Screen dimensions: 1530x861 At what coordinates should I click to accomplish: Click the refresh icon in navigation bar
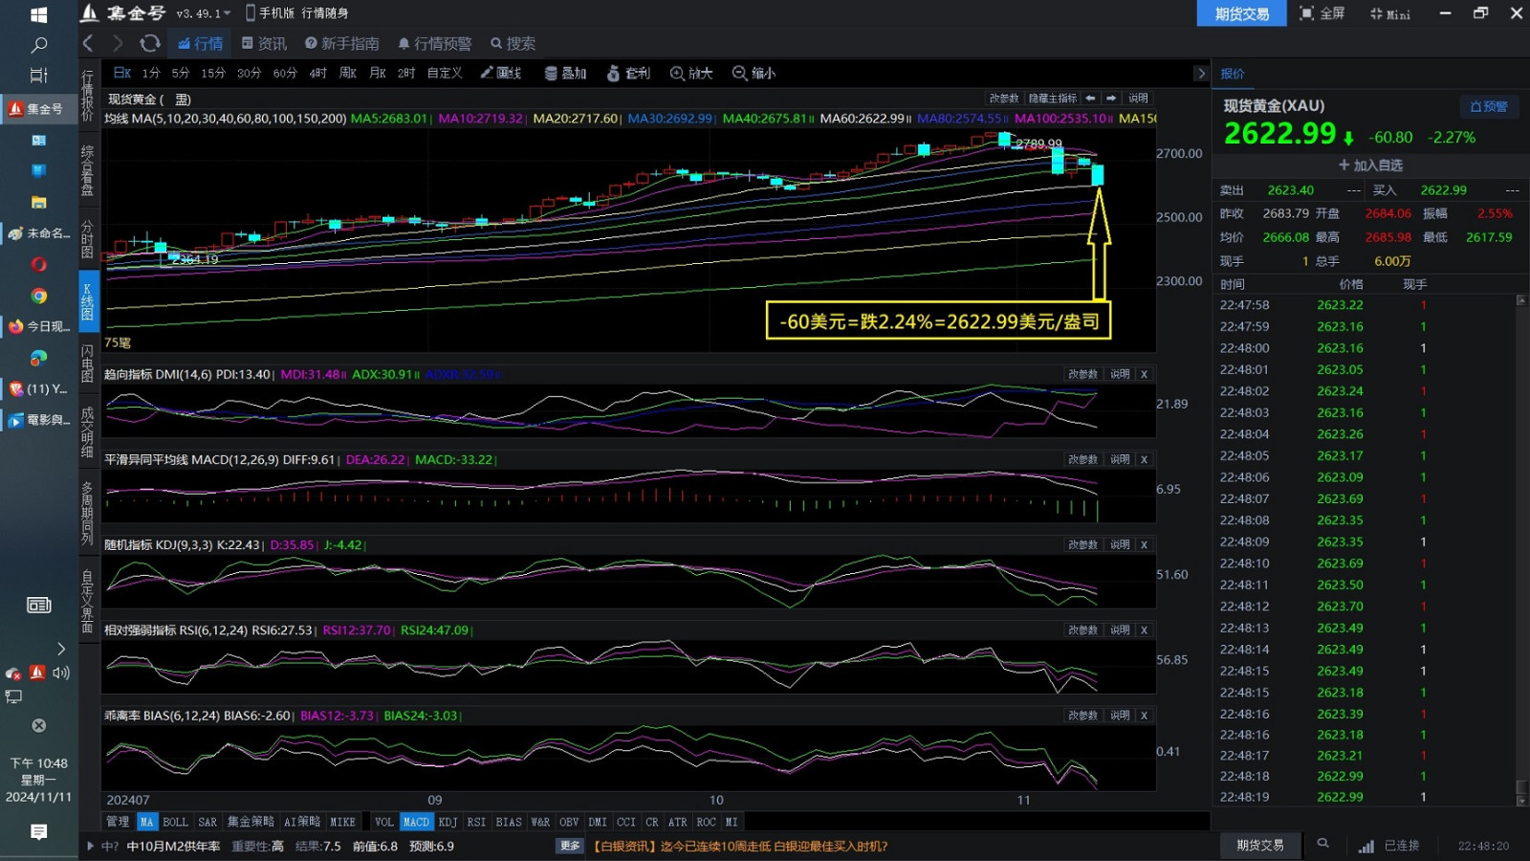tap(150, 43)
